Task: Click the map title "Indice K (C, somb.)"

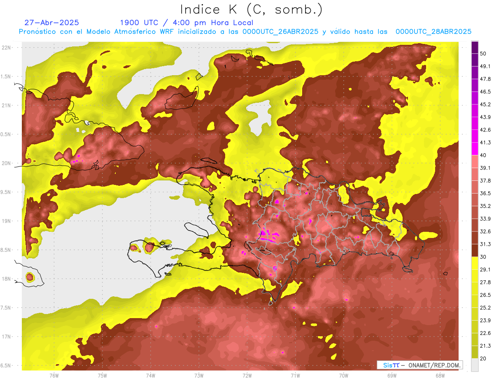Action: click(252, 9)
